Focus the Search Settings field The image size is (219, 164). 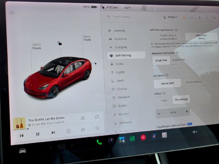[122, 17]
